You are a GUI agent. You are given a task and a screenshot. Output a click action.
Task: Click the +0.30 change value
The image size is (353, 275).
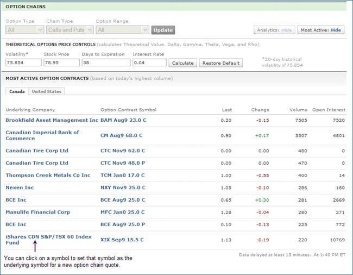[262, 200]
